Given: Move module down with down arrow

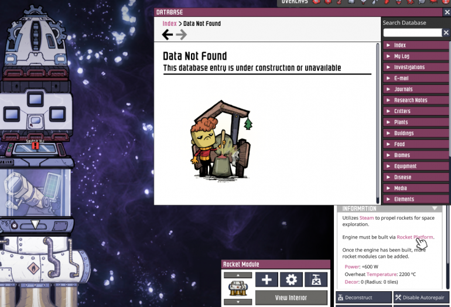Looking at the screenshot, I should click(x=238, y=302).
